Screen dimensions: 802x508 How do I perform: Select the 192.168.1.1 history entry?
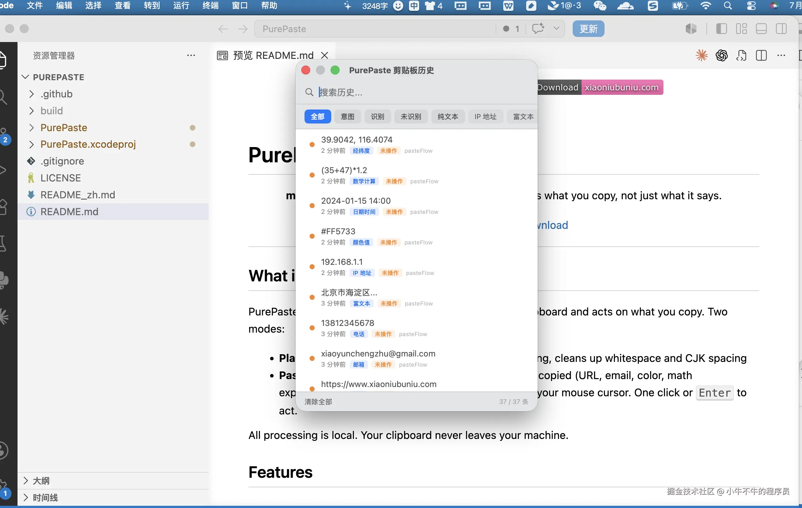(416, 267)
